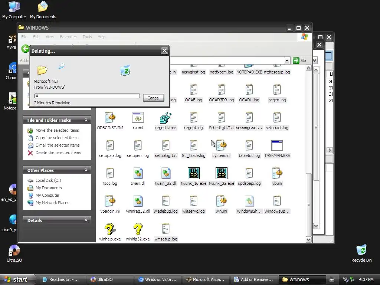
Task: Open the address bar dropdown arrow
Action: click(287, 60)
